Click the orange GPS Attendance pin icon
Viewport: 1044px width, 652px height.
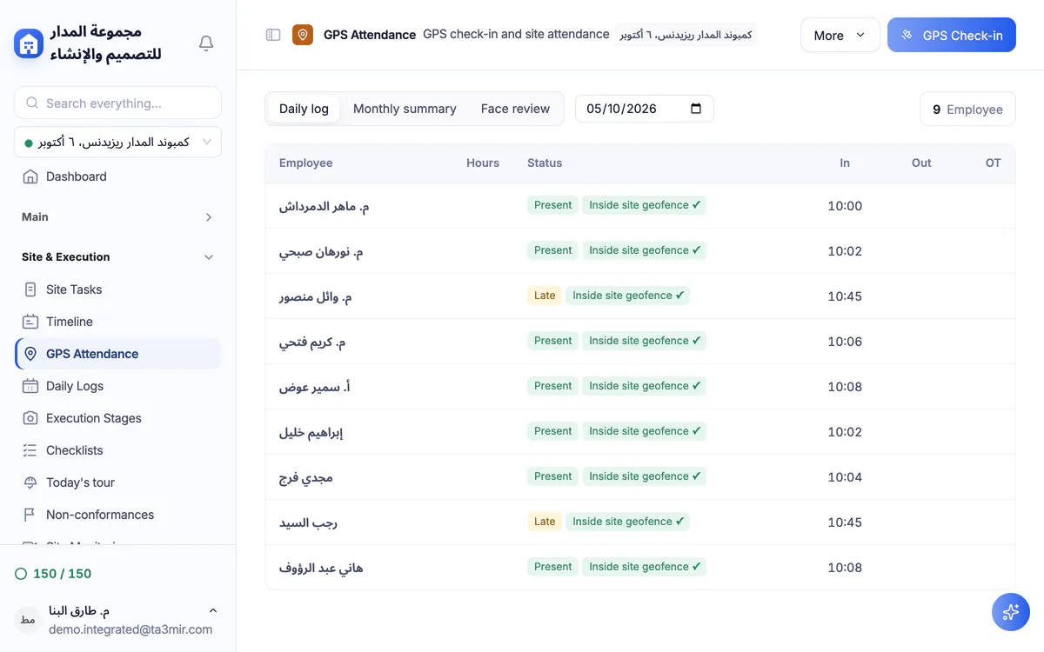tap(303, 35)
